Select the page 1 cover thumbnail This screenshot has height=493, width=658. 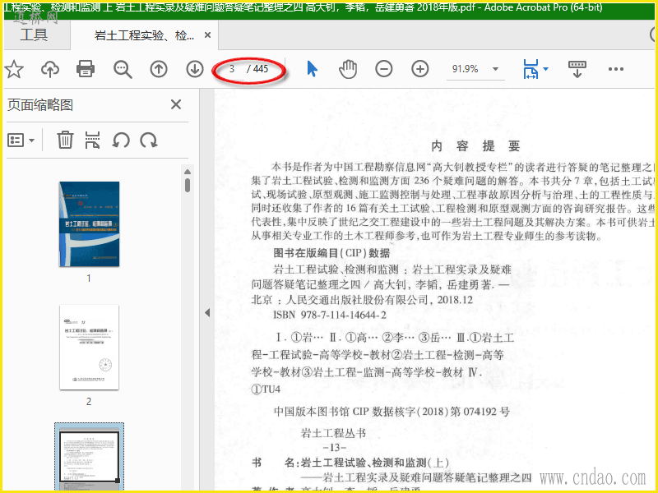point(90,223)
